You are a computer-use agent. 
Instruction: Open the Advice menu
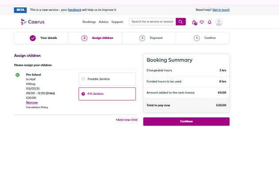[104, 22]
